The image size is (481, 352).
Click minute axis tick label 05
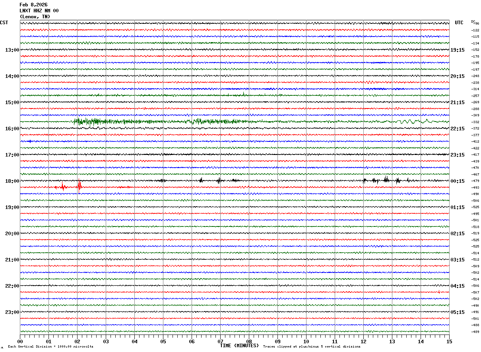click(x=163, y=341)
